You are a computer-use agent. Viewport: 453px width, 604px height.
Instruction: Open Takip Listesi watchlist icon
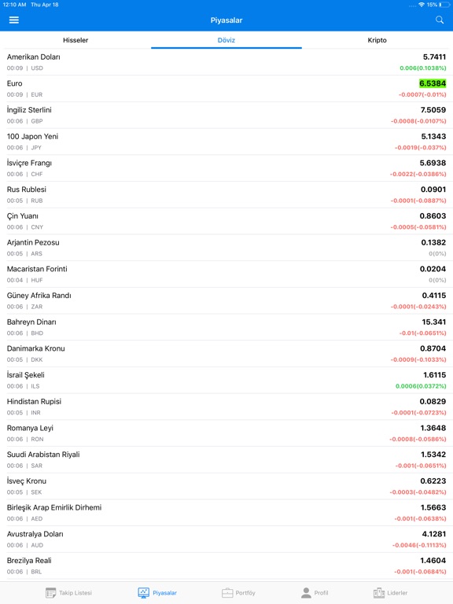coord(51,592)
